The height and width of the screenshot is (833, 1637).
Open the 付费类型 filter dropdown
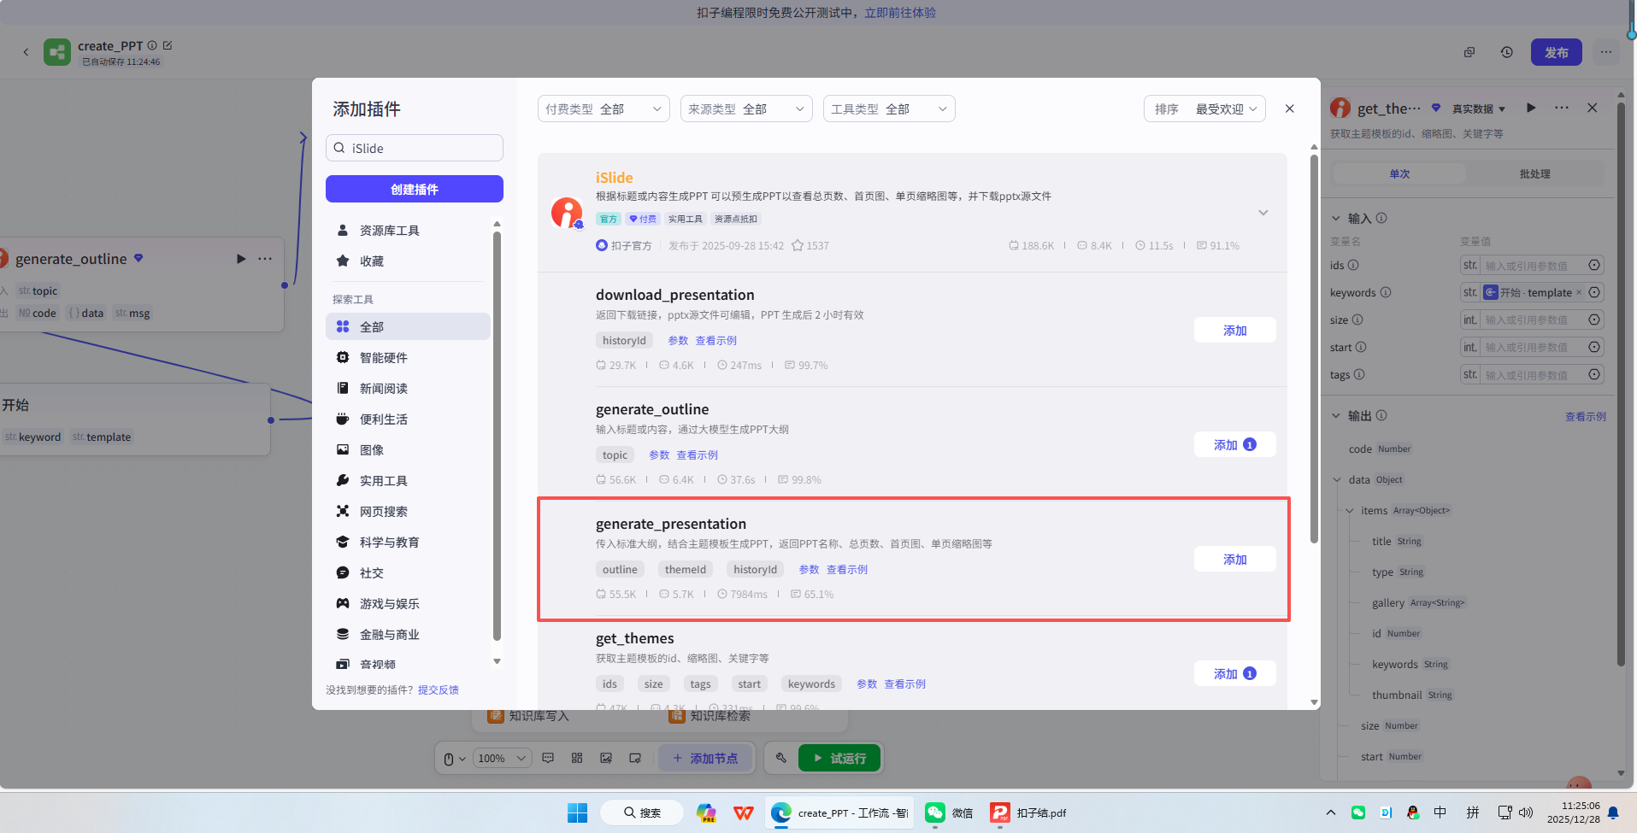click(604, 109)
